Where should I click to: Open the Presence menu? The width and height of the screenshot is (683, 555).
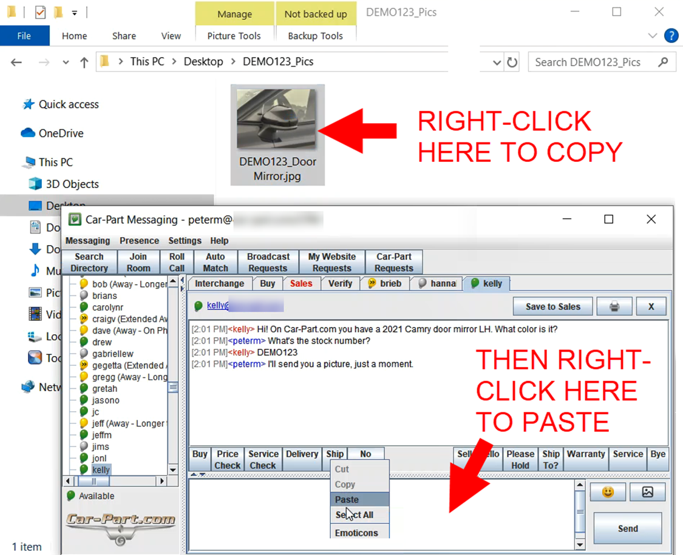(x=140, y=240)
